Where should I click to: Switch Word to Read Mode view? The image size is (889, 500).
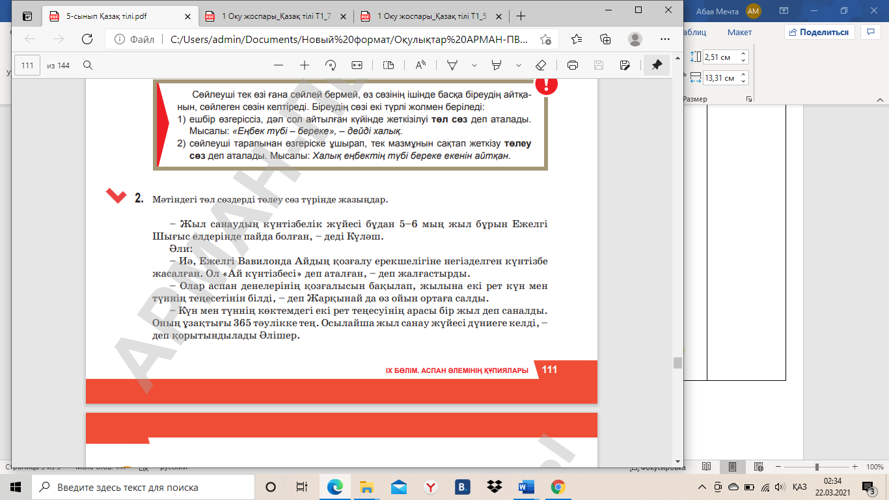click(706, 467)
